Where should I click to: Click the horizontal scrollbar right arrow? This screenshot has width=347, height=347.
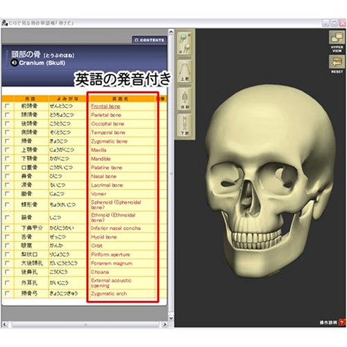coord(164,324)
